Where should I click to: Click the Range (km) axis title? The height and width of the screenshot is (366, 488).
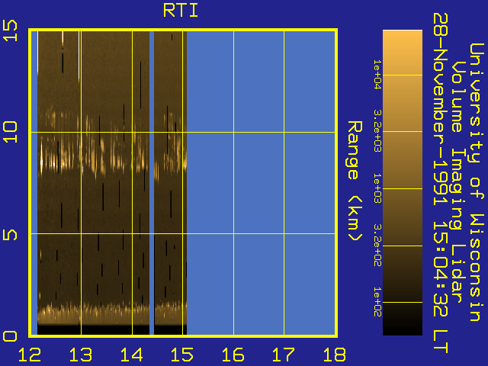click(x=355, y=181)
